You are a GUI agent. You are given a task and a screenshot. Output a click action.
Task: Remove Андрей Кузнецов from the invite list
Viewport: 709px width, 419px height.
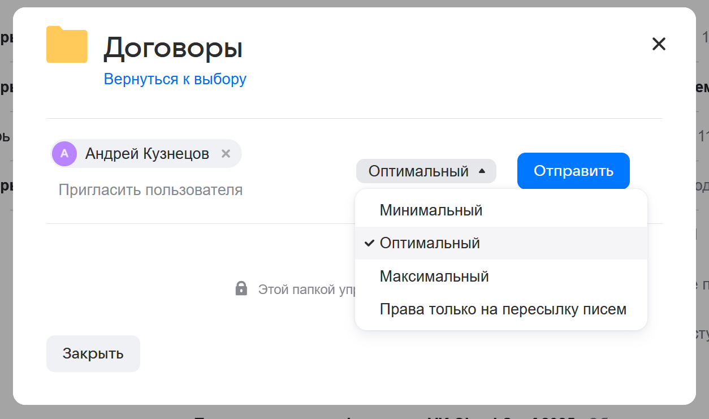click(x=226, y=154)
